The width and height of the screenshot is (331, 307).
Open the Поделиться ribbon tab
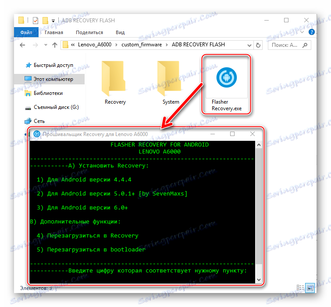(x=89, y=32)
